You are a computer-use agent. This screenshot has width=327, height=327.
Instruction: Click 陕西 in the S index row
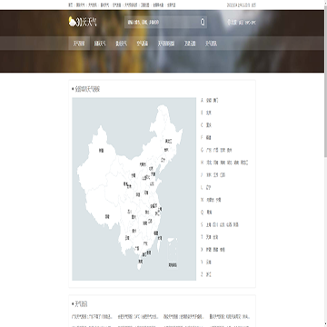[x=236, y=225]
